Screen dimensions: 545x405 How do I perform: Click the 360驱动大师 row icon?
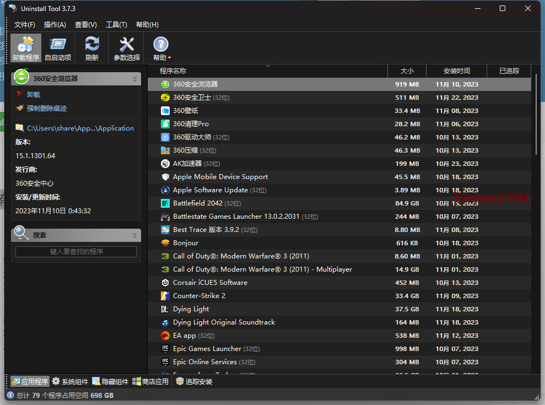click(x=165, y=137)
